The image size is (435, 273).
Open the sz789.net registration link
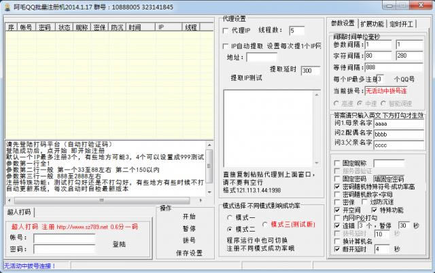(x=82, y=227)
